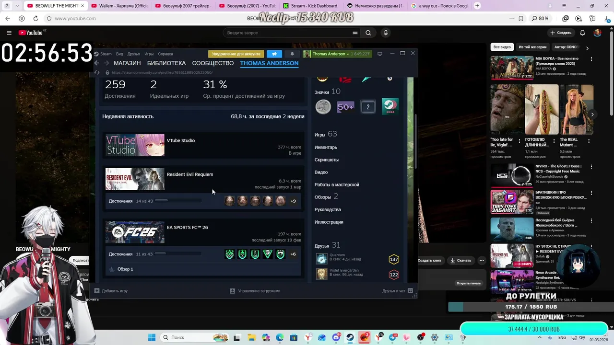Open options for MIA BOYKA video
The image size is (614, 345).
(x=591, y=59)
